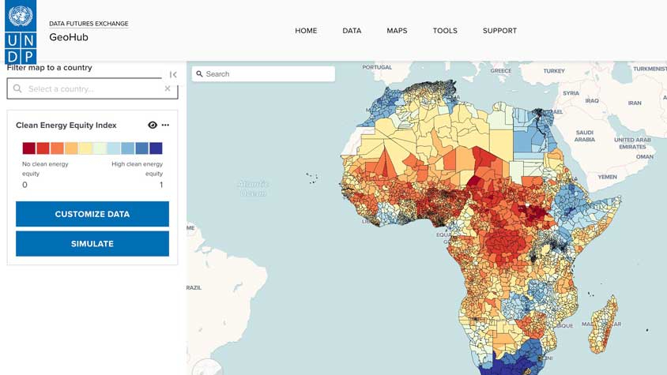Image resolution: width=667 pixels, height=375 pixels.
Task: Go to the DATA menu
Action: click(352, 31)
